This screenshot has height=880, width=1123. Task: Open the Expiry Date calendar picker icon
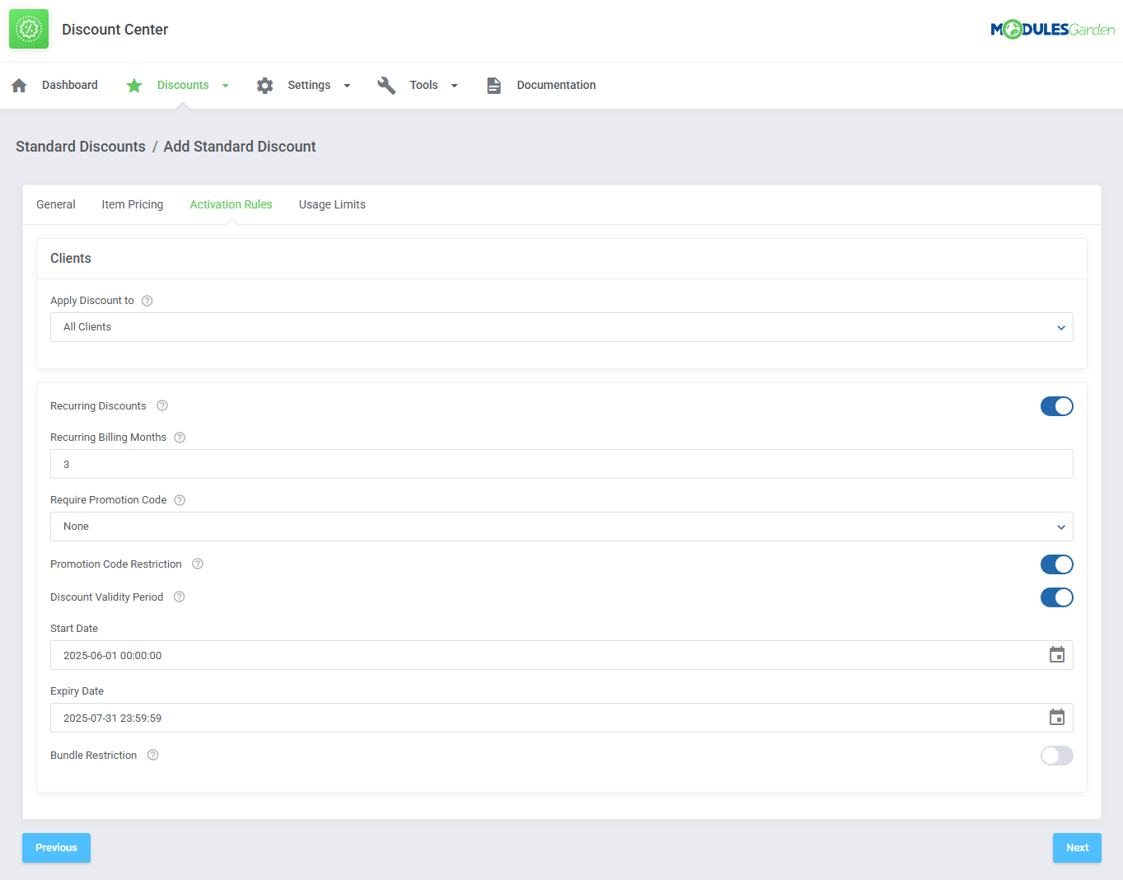pyautogui.click(x=1057, y=717)
